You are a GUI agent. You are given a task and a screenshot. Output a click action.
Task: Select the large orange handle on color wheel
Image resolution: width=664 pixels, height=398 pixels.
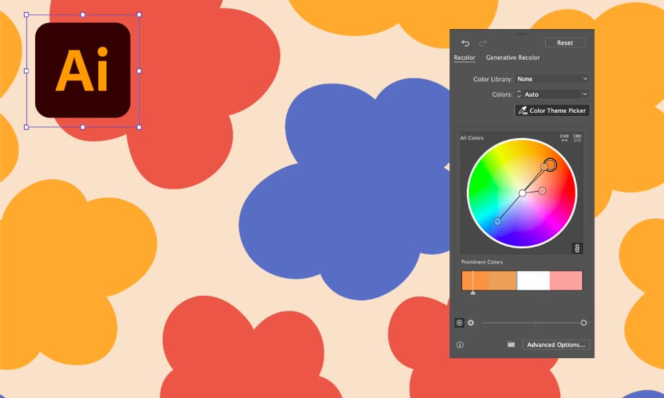click(550, 164)
